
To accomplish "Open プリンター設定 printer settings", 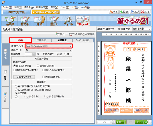I will point(75,34).
